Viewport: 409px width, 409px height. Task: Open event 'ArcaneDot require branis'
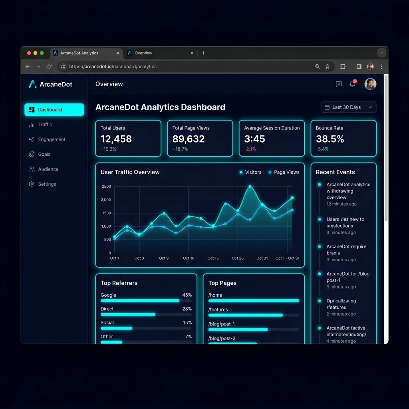pos(346,253)
